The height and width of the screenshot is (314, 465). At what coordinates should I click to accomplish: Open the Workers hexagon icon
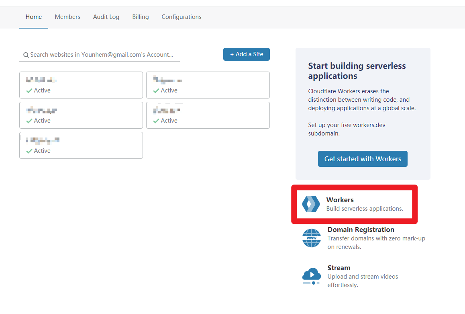(311, 204)
